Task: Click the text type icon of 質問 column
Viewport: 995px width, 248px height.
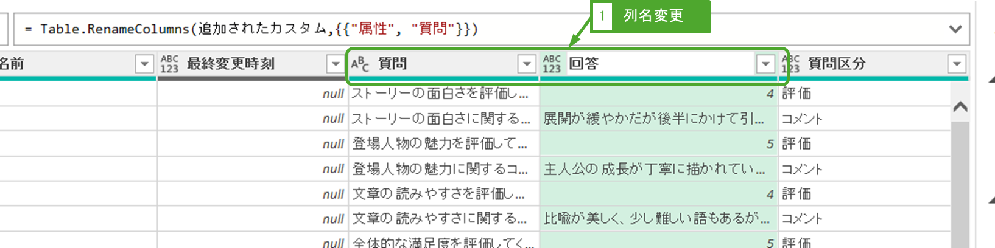Action: [x=359, y=64]
